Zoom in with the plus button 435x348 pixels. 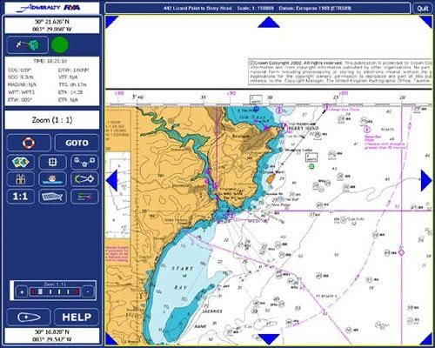click(x=22, y=291)
